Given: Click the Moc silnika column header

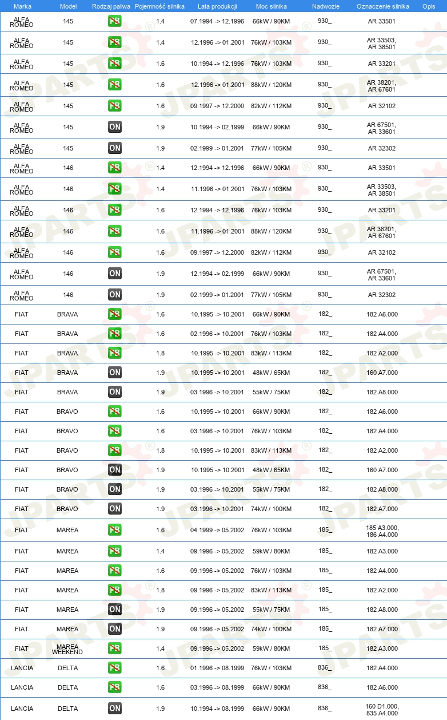Looking at the screenshot, I should pos(272,6).
